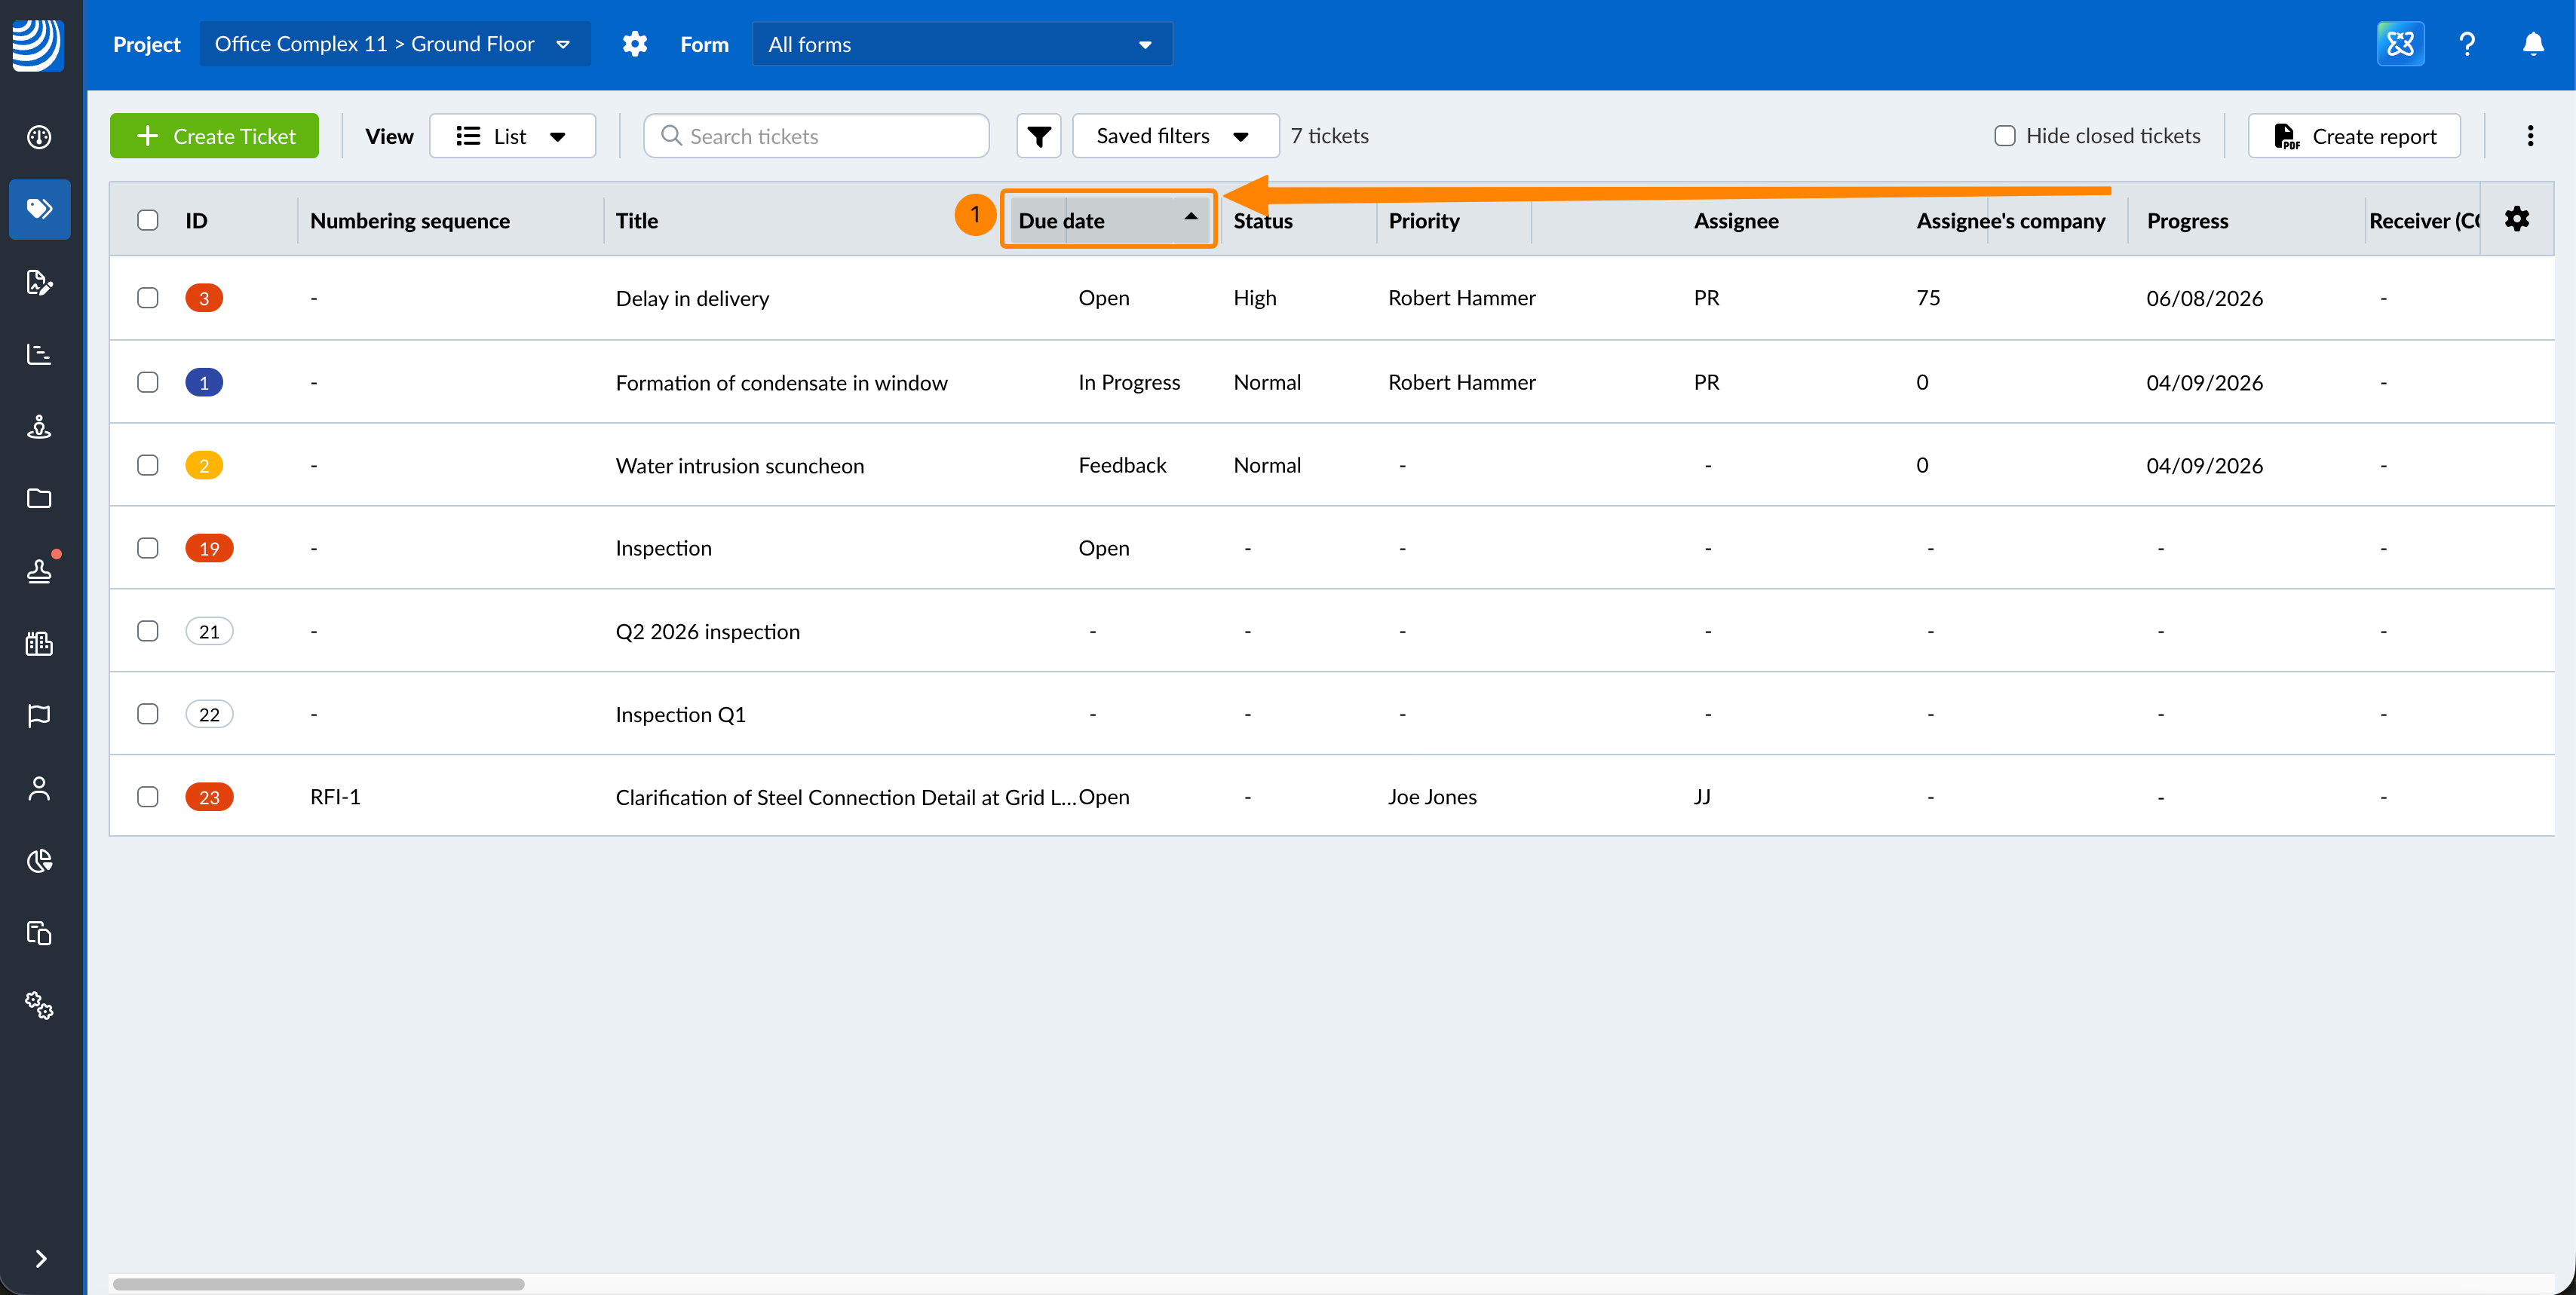Select checkbox for Formation of condensate ticket
Viewport: 2576px width, 1295px height.
click(148, 381)
